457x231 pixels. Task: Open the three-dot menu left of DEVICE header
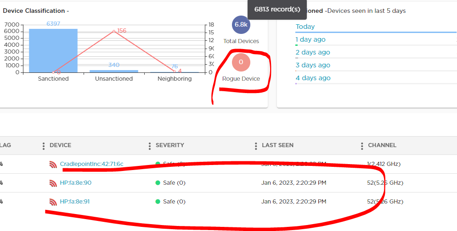(44, 146)
